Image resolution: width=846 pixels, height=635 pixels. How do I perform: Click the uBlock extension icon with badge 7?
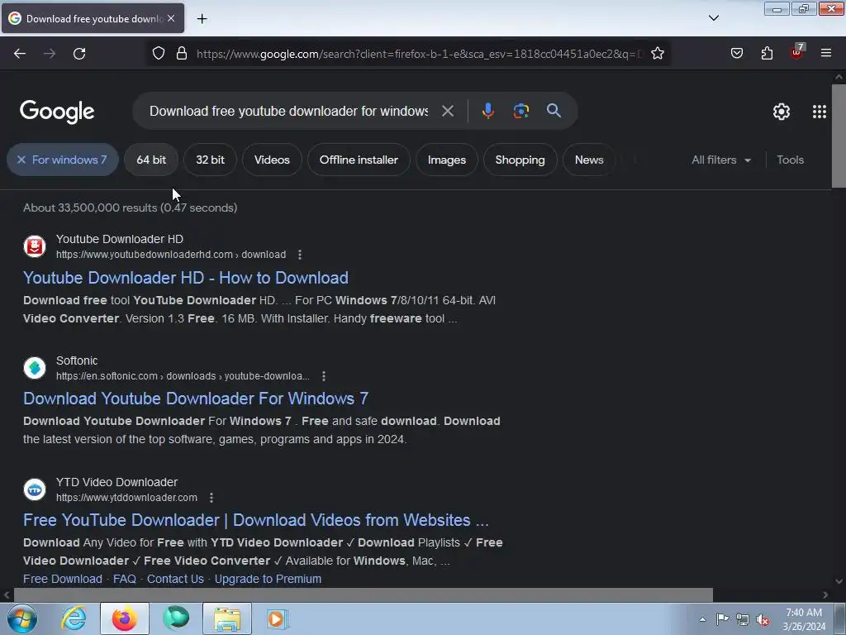[797, 52]
